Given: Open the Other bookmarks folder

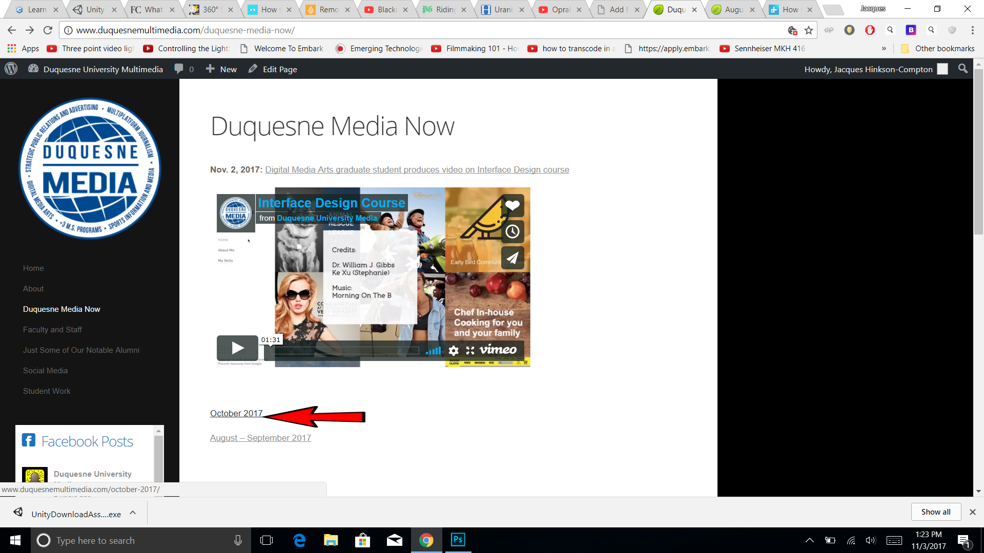Looking at the screenshot, I should 937,48.
